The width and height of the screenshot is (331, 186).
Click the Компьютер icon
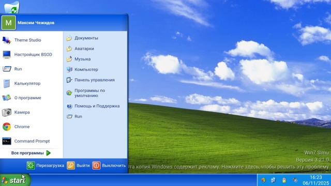pos(69,70)
